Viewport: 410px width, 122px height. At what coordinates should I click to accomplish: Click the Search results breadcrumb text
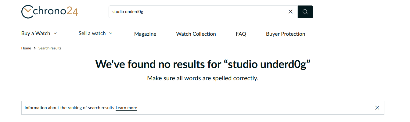pos(50,48)
